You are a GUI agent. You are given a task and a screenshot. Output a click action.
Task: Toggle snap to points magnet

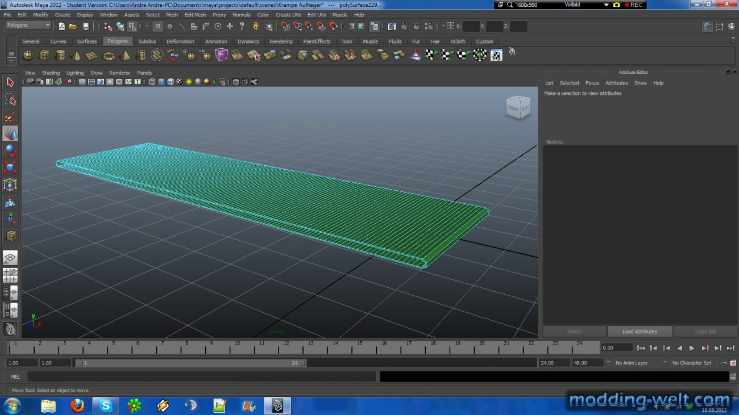[309, 26]
